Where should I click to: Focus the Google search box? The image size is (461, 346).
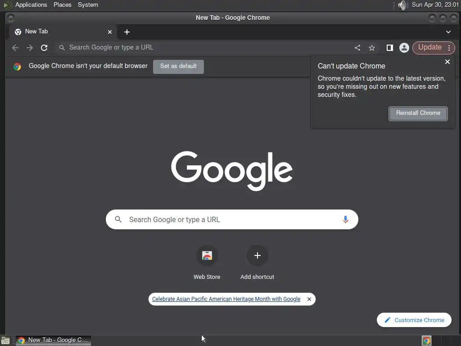pos(232,219)
